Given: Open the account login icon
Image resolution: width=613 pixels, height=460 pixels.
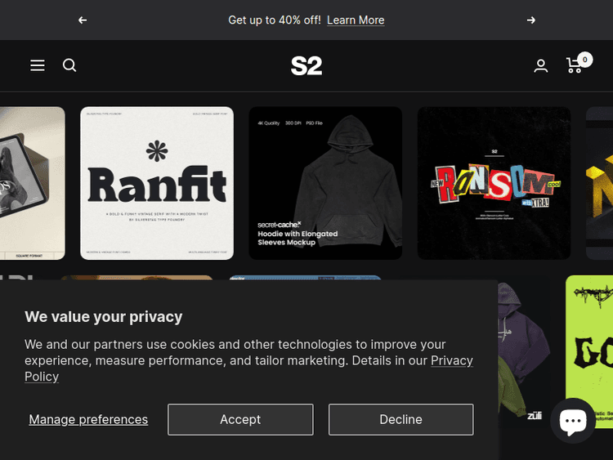Looking at the screenshot, I should tap(541, 66).
